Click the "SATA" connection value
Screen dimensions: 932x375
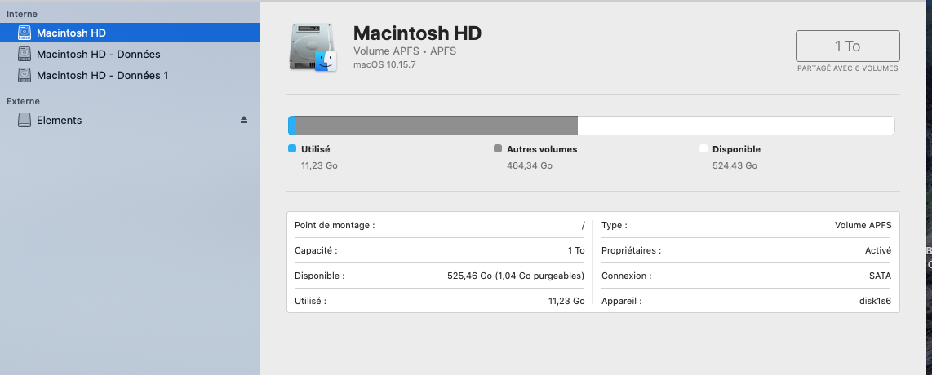(880, 276)
